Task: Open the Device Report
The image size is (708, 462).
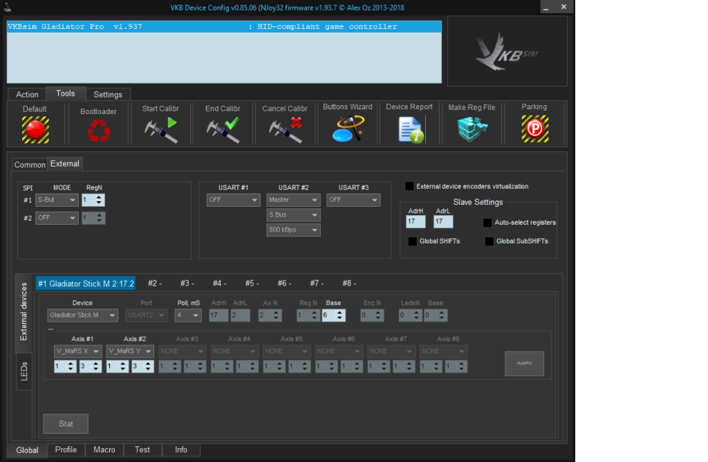Action: (x=409, y=129)
